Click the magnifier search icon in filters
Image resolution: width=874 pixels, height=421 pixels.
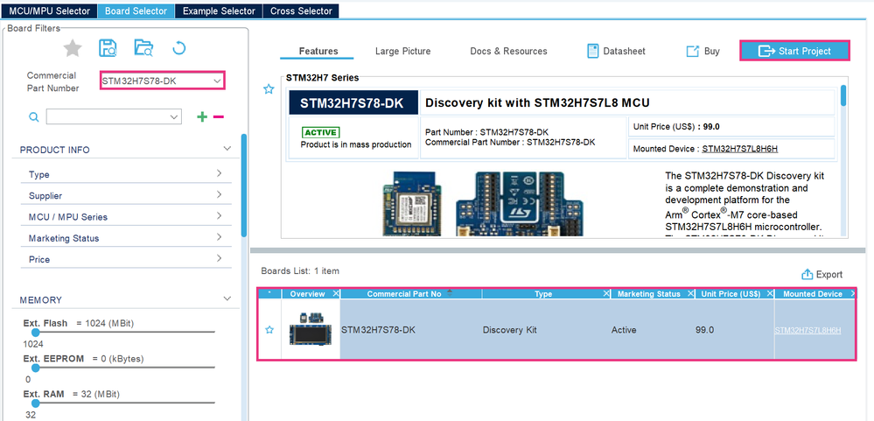(x=34, y=116)
